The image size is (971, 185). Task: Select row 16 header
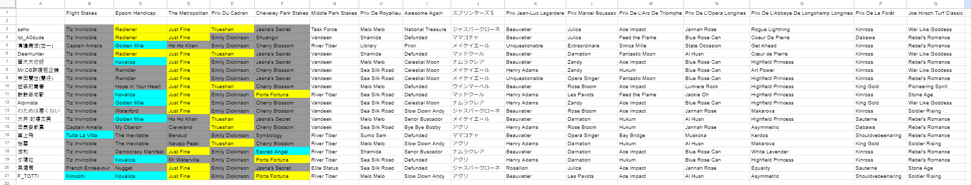8,135
